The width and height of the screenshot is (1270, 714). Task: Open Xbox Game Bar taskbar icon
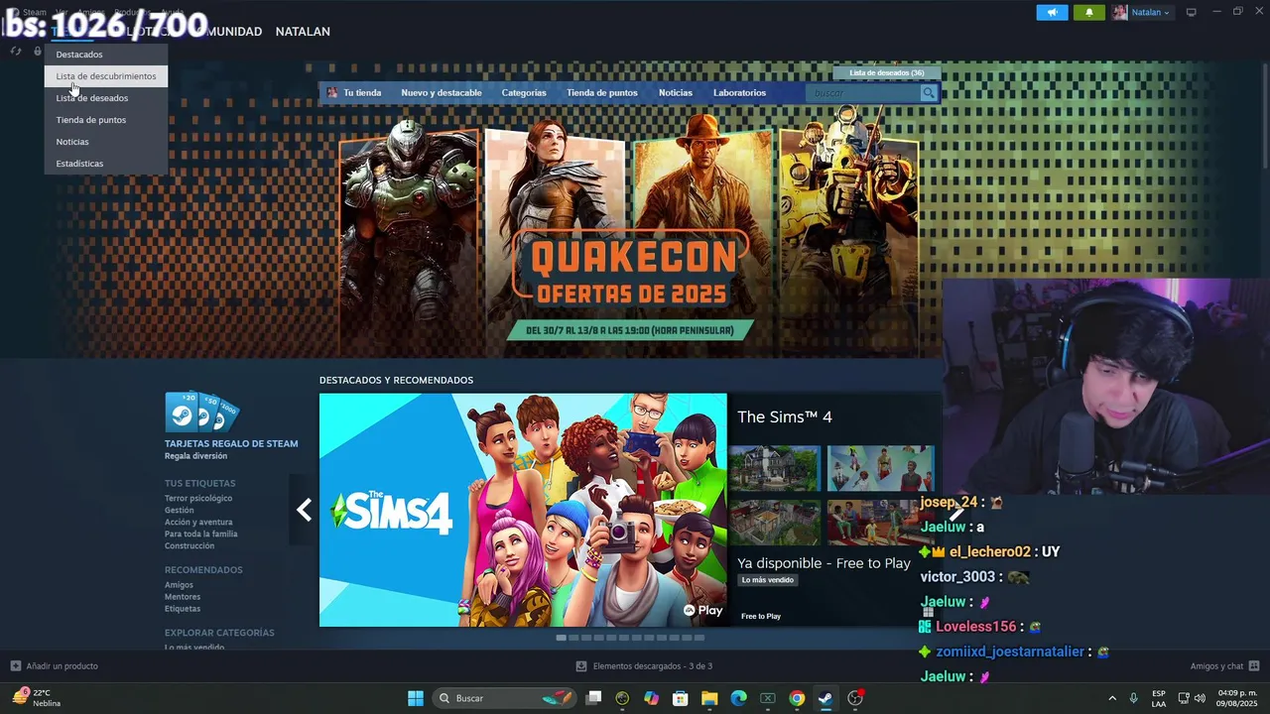pos(767,698)
